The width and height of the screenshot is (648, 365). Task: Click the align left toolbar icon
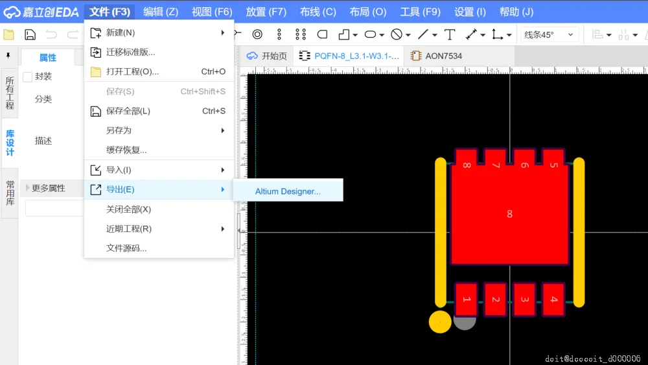597,35
